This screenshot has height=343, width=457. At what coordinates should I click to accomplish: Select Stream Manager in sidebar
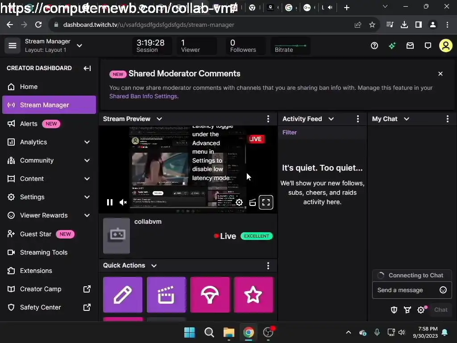coord(49,105)
